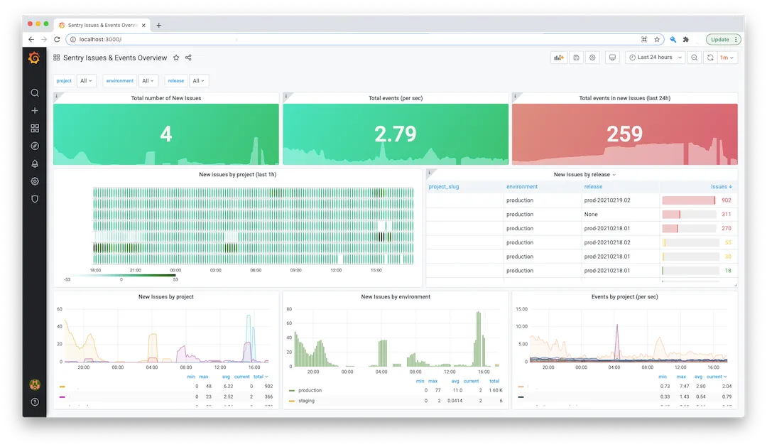Click the Create plus icon in sidebar

[35, 111]
